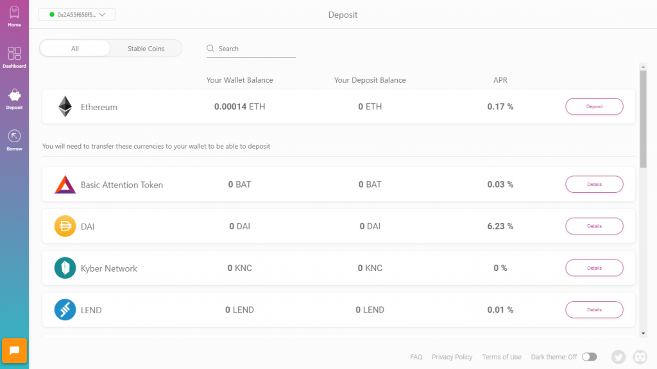The image size is (657, 369).
Task: Visit the Twitter link in footer
Action: point(619,357)
